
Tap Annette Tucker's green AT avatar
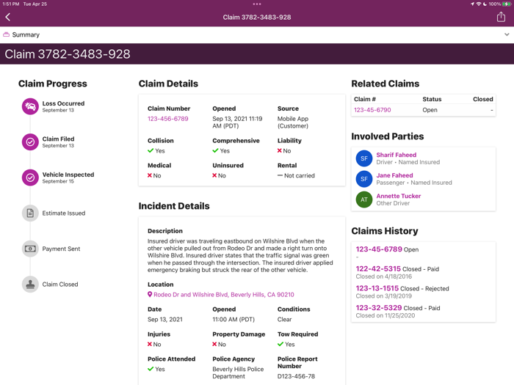click(364, 199)
